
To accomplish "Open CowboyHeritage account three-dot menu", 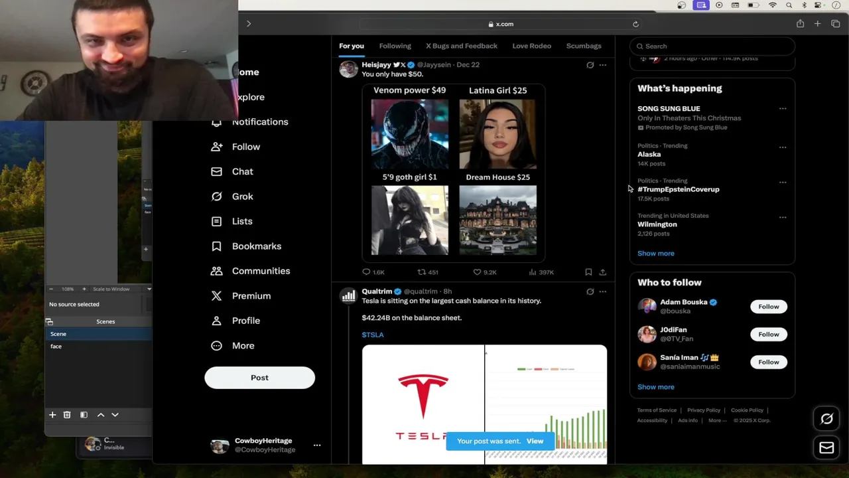I will (317, 445).
